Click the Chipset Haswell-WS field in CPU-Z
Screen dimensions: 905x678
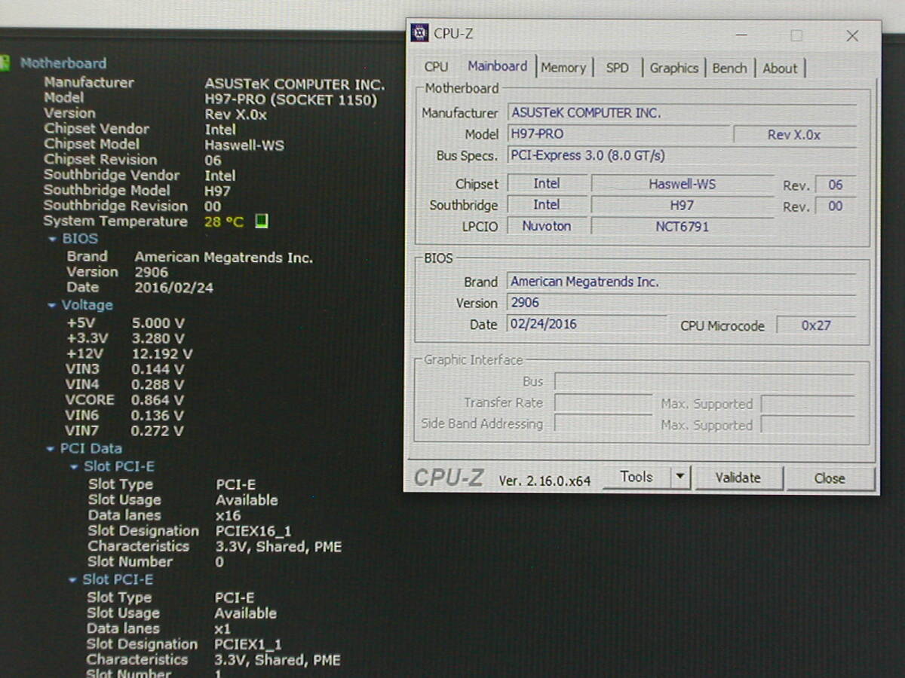[x=682, y=184]
